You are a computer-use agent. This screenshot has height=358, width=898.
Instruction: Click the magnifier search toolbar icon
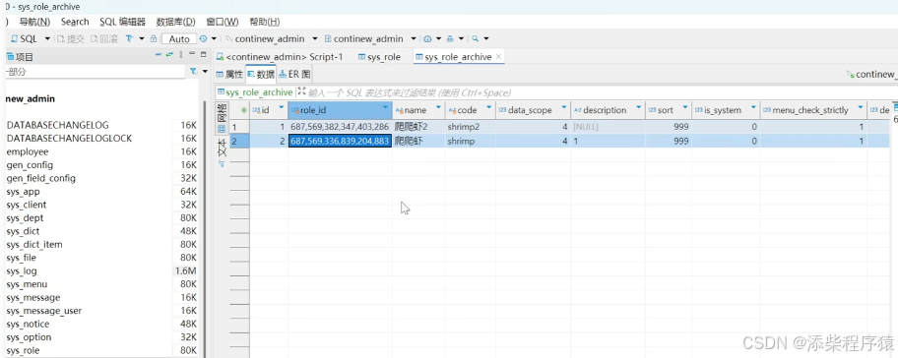click(x=475, y=39)
